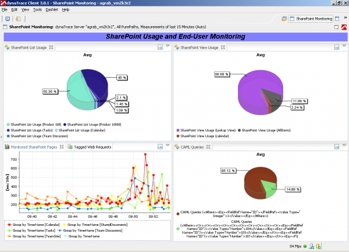
Task: Close the Monitored SharePoint Pages tab
Action: click(62, 147)
